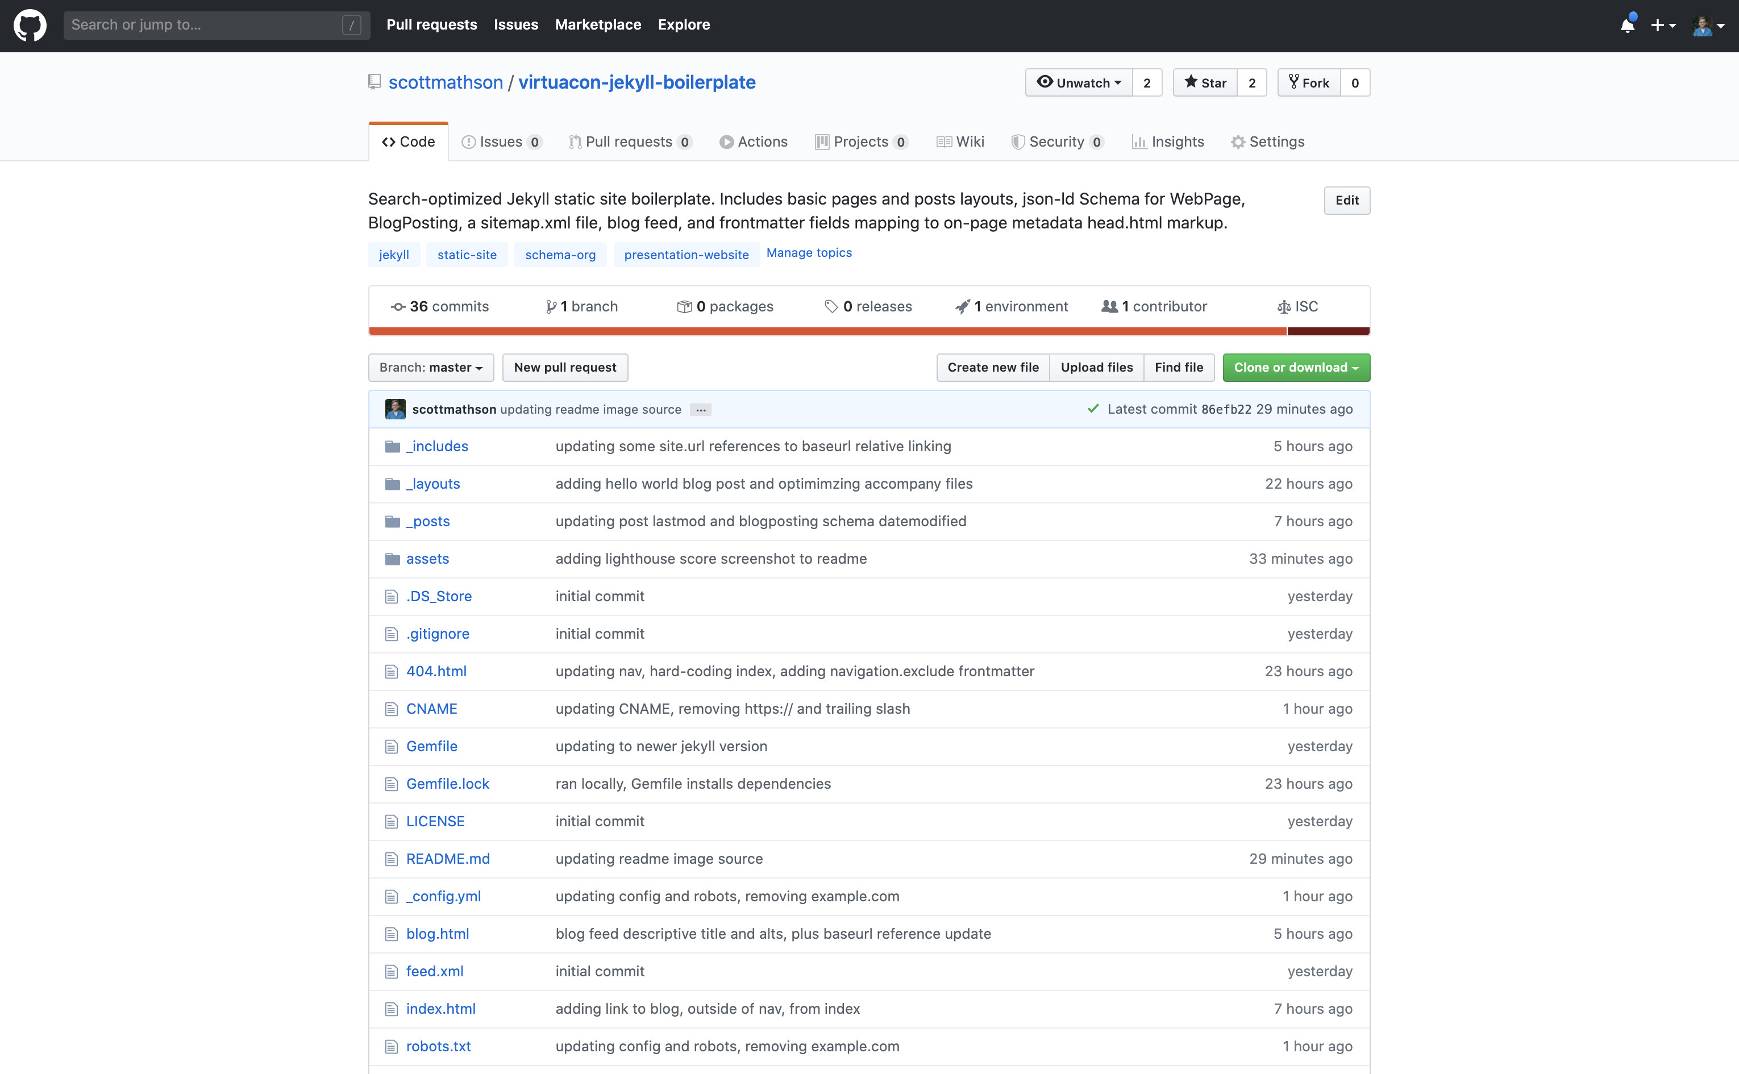Open the repository Settings tab
1739x1074 pixels.
[1268, 141]
